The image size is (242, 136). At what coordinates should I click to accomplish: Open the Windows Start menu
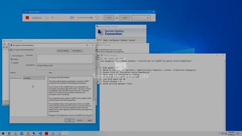(x=3, y=133)
